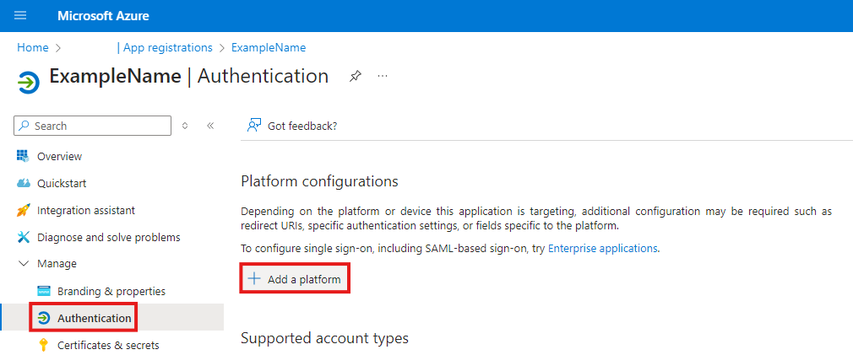The width and height of the screenshot is (853, 355).
Task: Click the Microsoft Azure header title
Action: point(103,16)
